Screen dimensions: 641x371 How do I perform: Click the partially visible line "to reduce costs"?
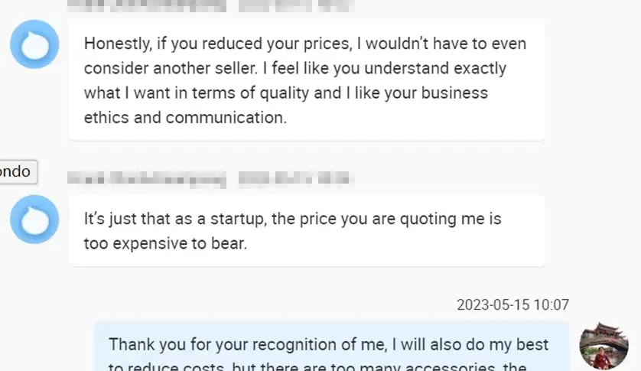tap(161, 366)
